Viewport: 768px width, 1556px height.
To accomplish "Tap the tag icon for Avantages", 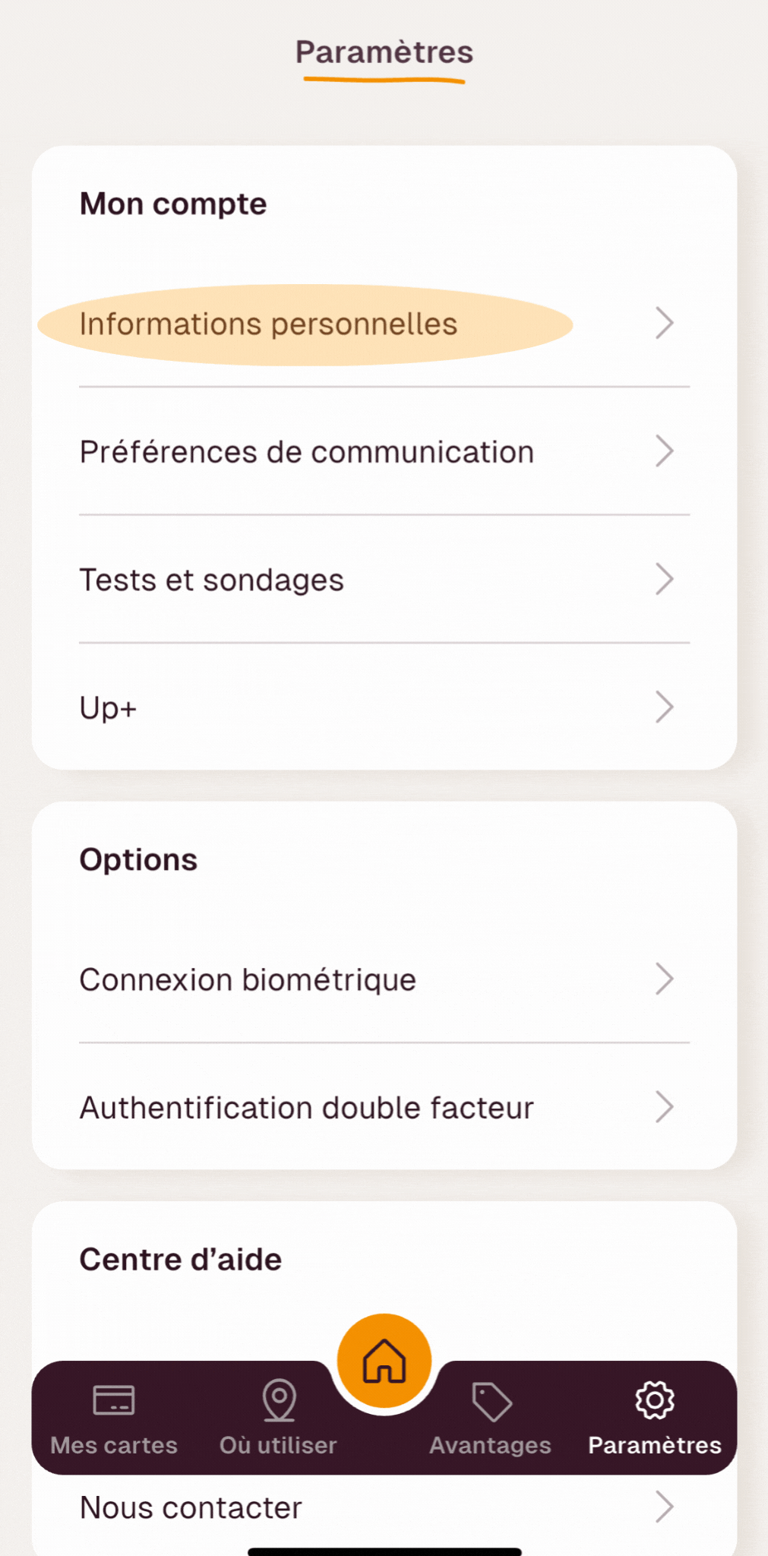I will (x=491, y=1401).
